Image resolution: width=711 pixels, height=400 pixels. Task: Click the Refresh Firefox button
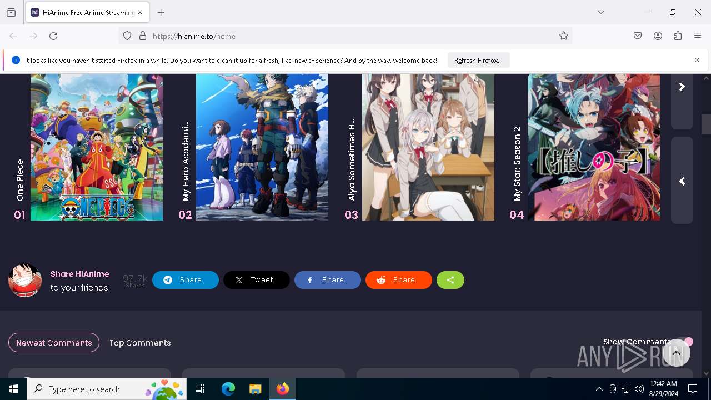coord(478,60)
